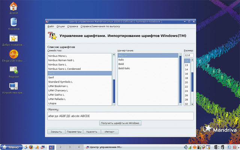Click the taskbar launcher icon before the control center launcher
The width and height of the screenshot is (240, 150).
(37, 147)
